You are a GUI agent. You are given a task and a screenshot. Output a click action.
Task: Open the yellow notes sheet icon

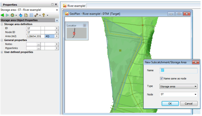26,15
